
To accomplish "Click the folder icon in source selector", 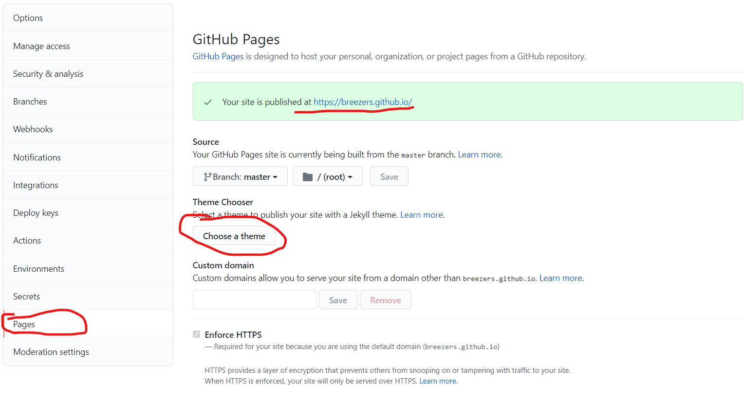I will (308, 177).
